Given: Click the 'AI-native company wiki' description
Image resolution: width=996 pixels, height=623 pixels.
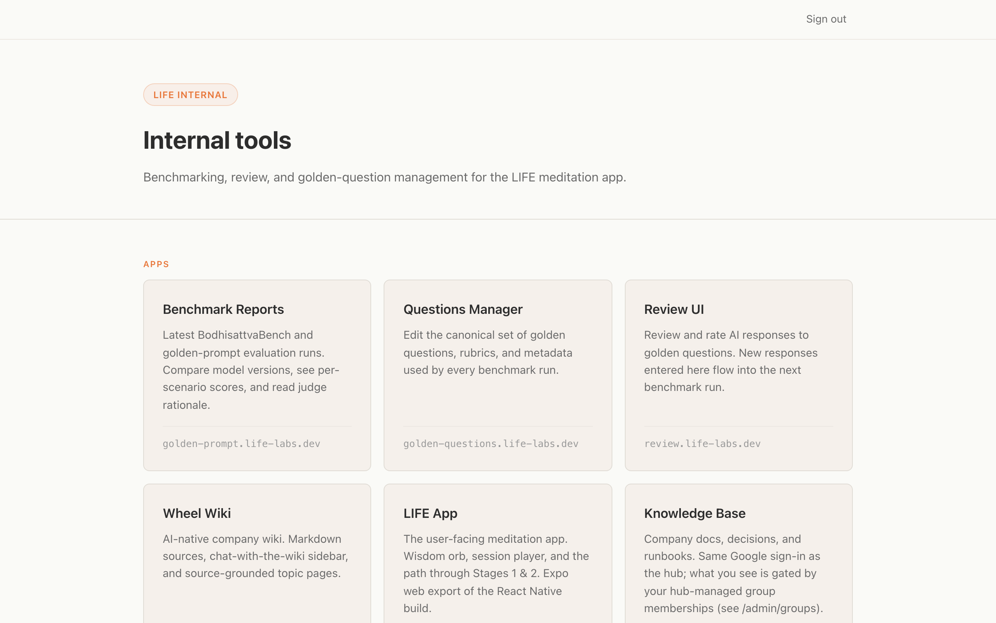Looking at the screenshot, I should click(255, 556).
